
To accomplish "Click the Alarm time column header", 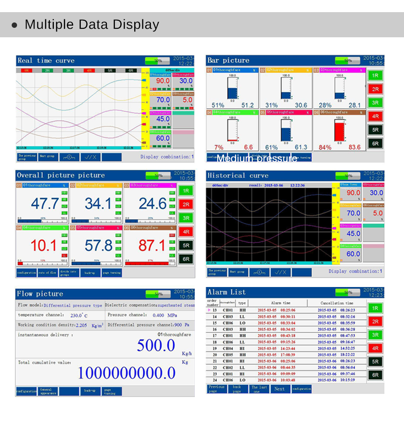I will click(x=281, y=303).
